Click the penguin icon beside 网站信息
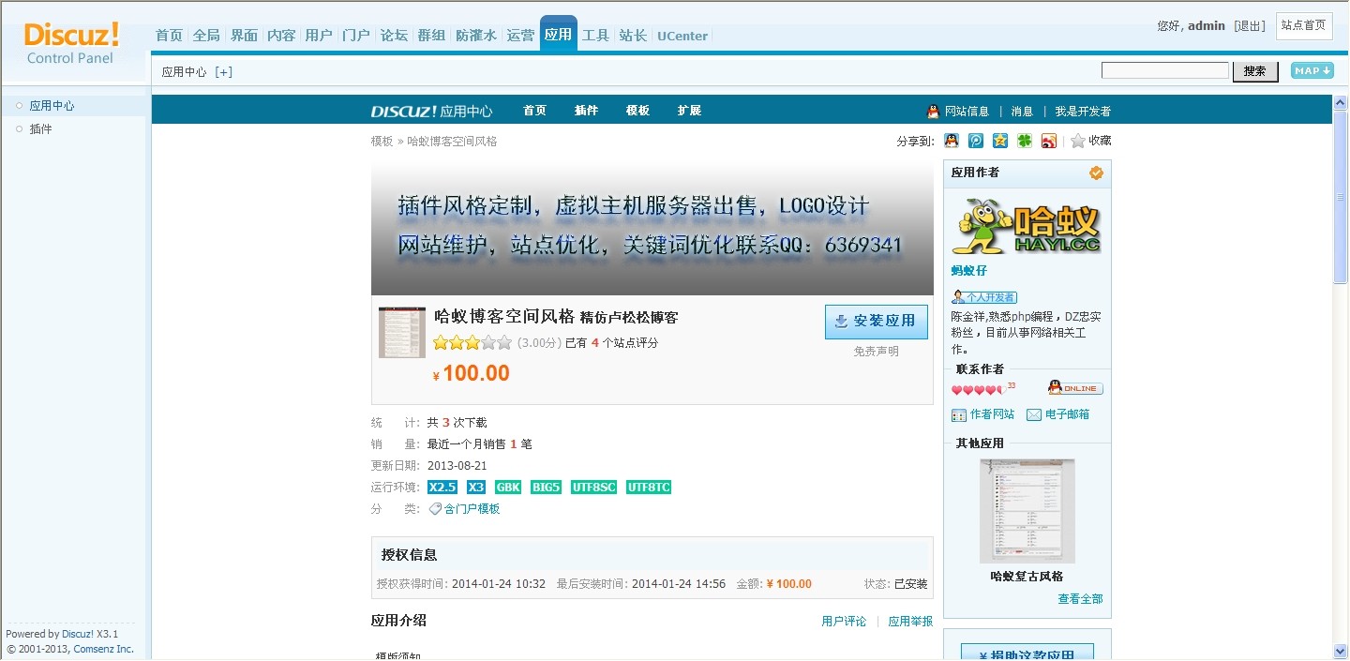 [933, 111]
